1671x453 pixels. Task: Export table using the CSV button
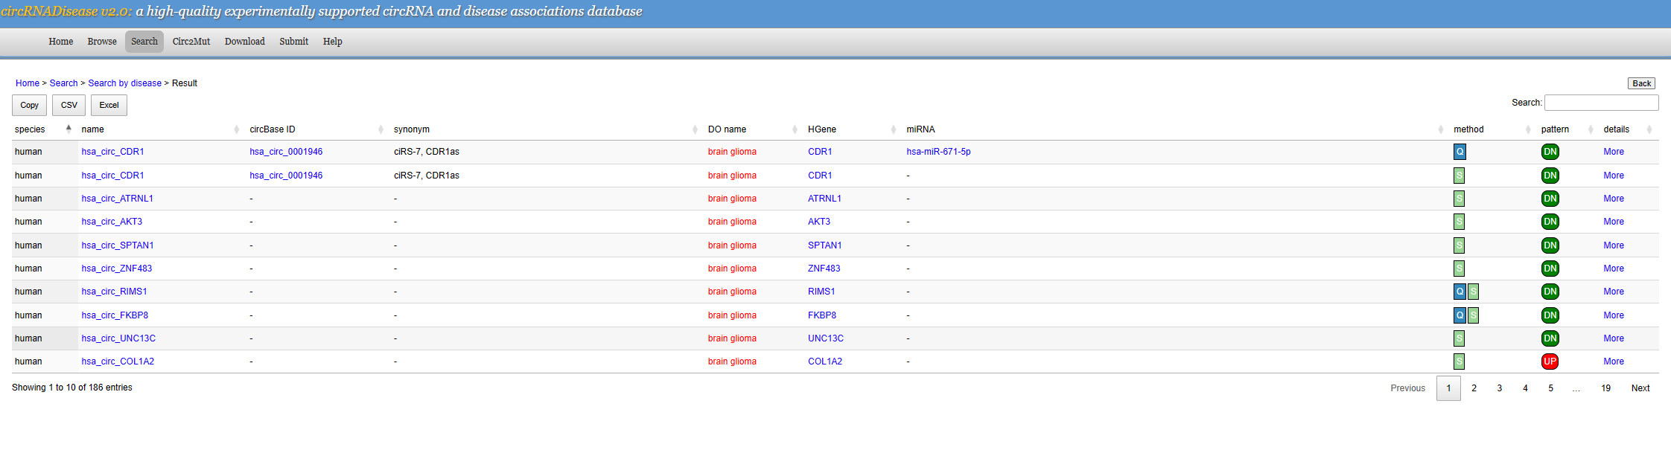(x=69, y=106)
